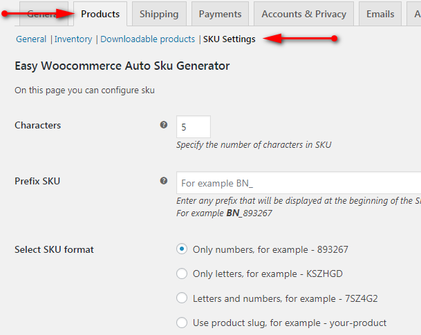The width and height of the screenshot is (421, 335).
Task: Go to the Payments tab
Action: [x=220, y=14]
